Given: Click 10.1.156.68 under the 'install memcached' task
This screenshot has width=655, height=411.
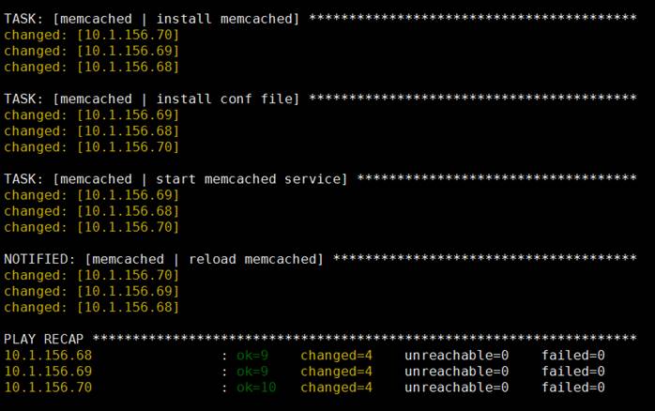Looking at the screenshot, I should [x=129, y=67].
